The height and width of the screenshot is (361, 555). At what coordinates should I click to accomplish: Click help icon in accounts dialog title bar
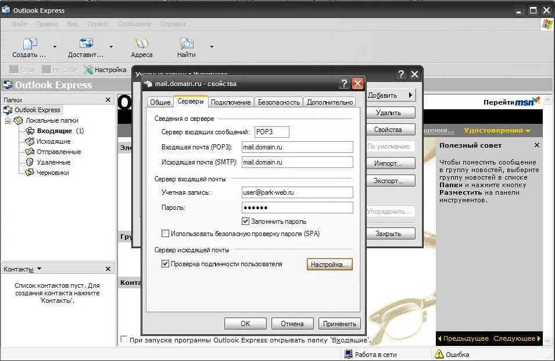coord(401,74)
